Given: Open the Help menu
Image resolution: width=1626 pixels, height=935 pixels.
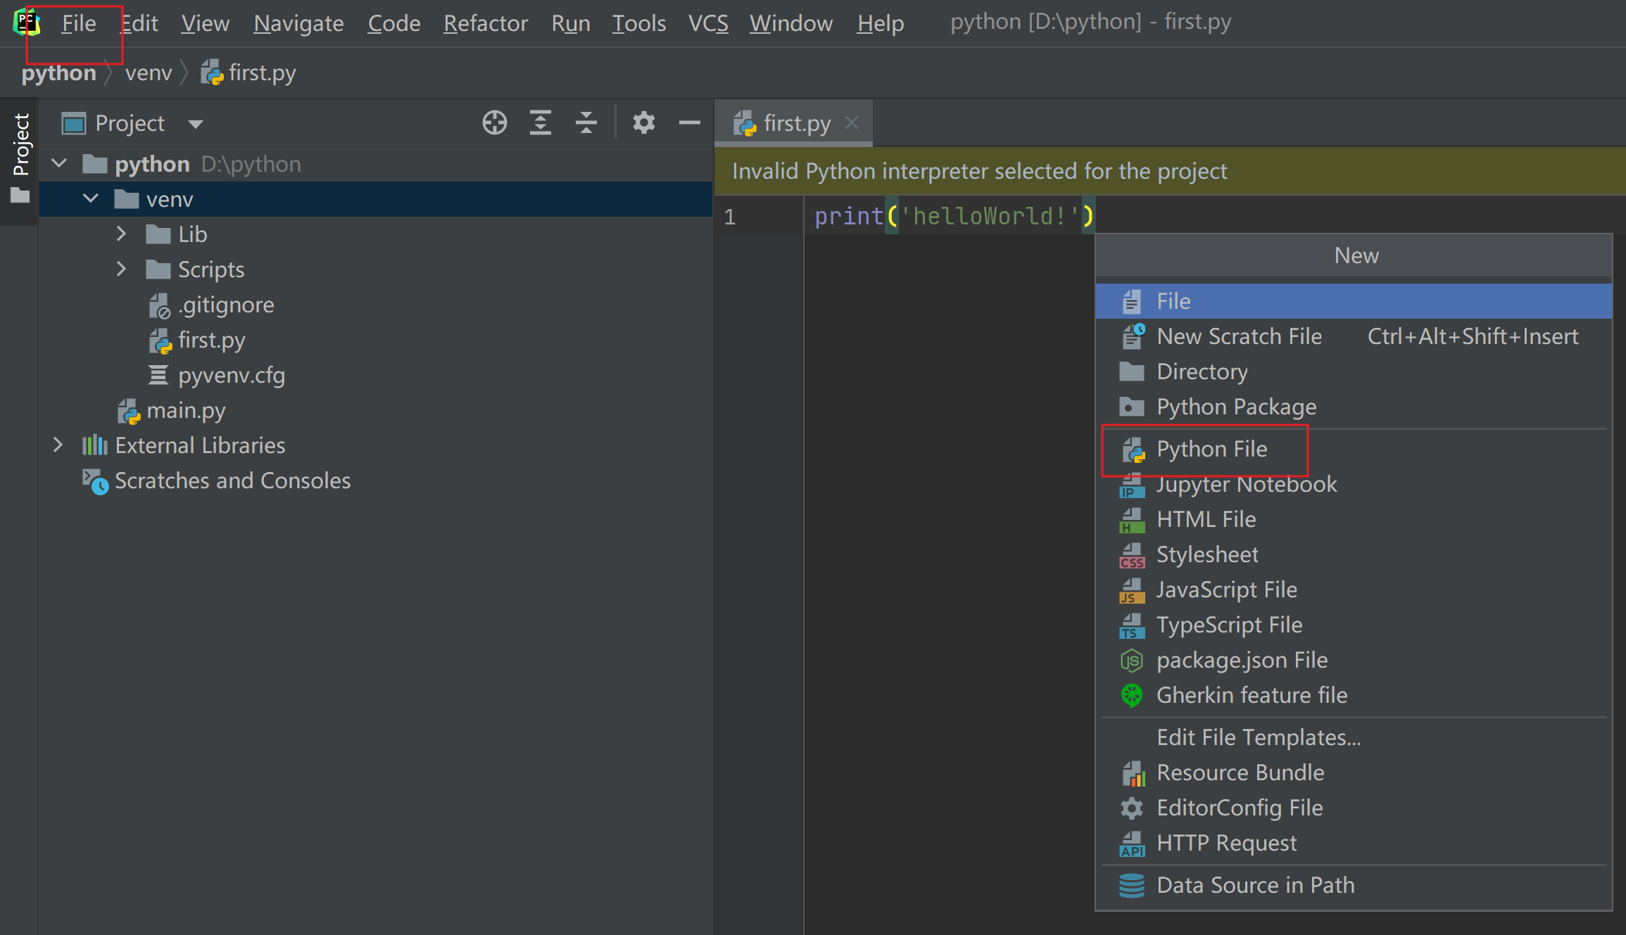Looking at the screenshot, I should click(x=881, y=23).
